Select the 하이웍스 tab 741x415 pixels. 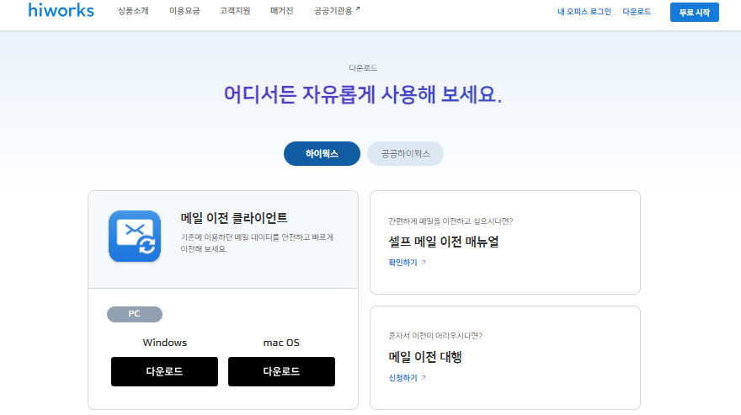[322, 153]
